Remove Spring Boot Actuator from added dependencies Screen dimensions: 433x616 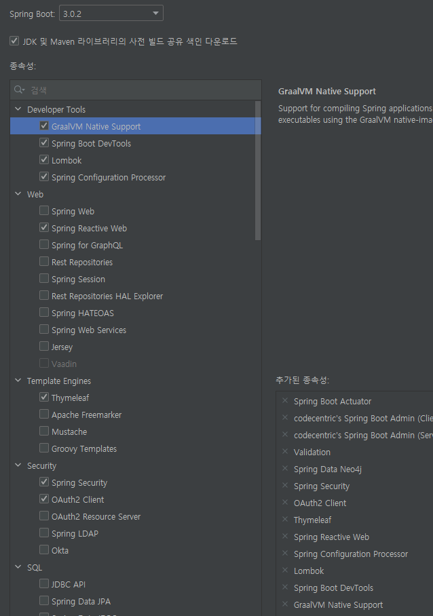pos(285,401)
